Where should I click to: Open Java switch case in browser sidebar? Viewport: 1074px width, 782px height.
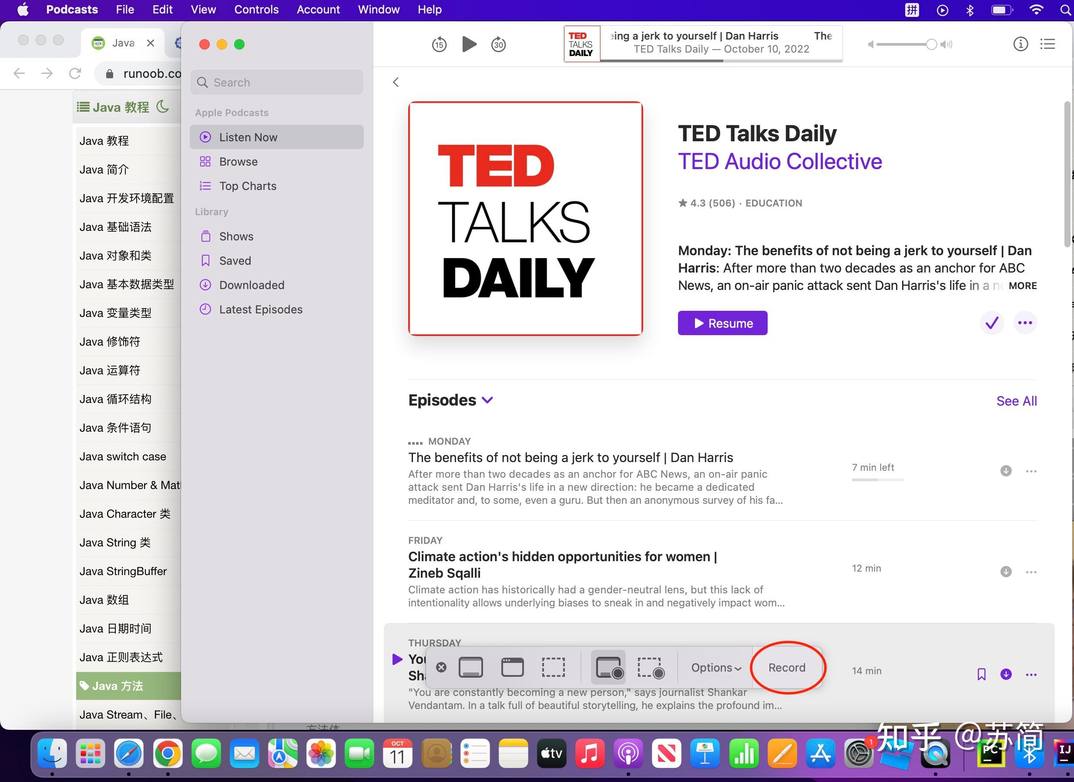(x=123, y=456)
